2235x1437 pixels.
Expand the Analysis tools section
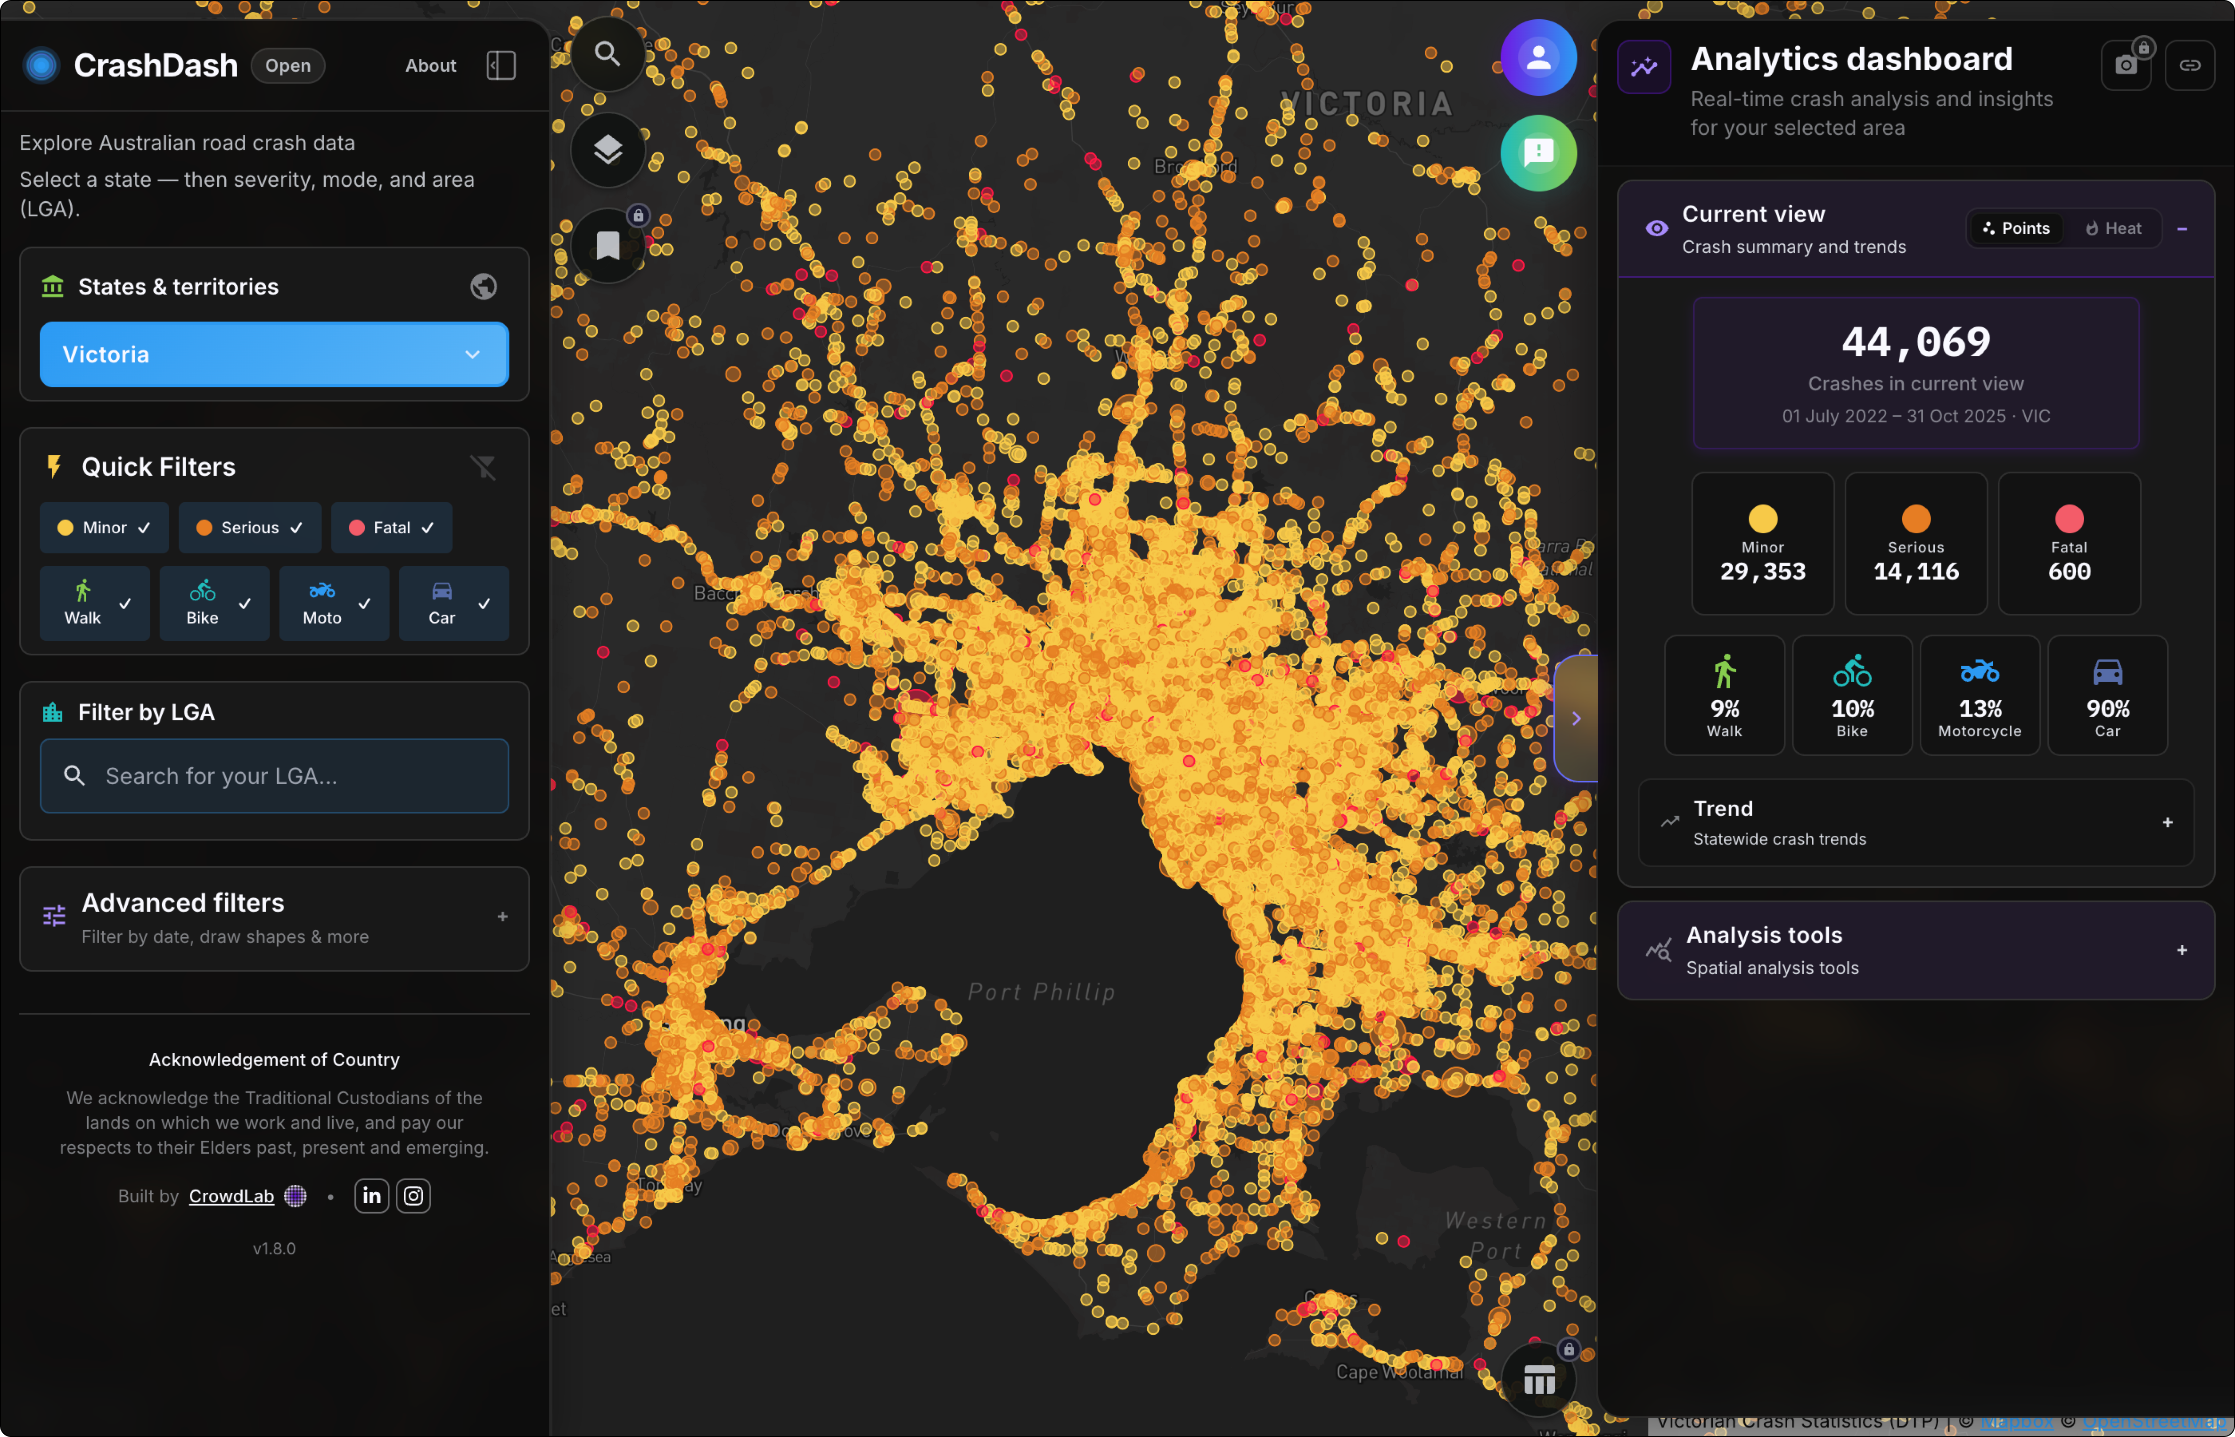(x=1916, y=950)
